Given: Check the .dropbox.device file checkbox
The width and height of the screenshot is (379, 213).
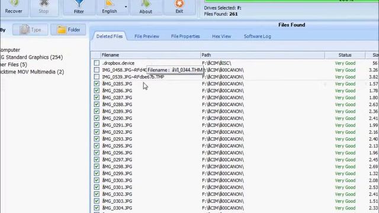Looking at the screenshot, I should [x=97, y=63].
